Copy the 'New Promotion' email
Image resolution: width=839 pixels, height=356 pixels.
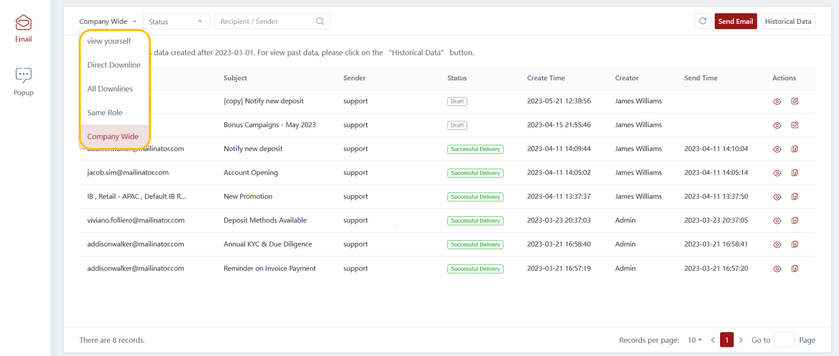tap(795, 197)
